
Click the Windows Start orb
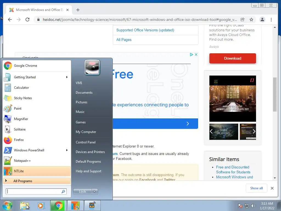point(7,206)
